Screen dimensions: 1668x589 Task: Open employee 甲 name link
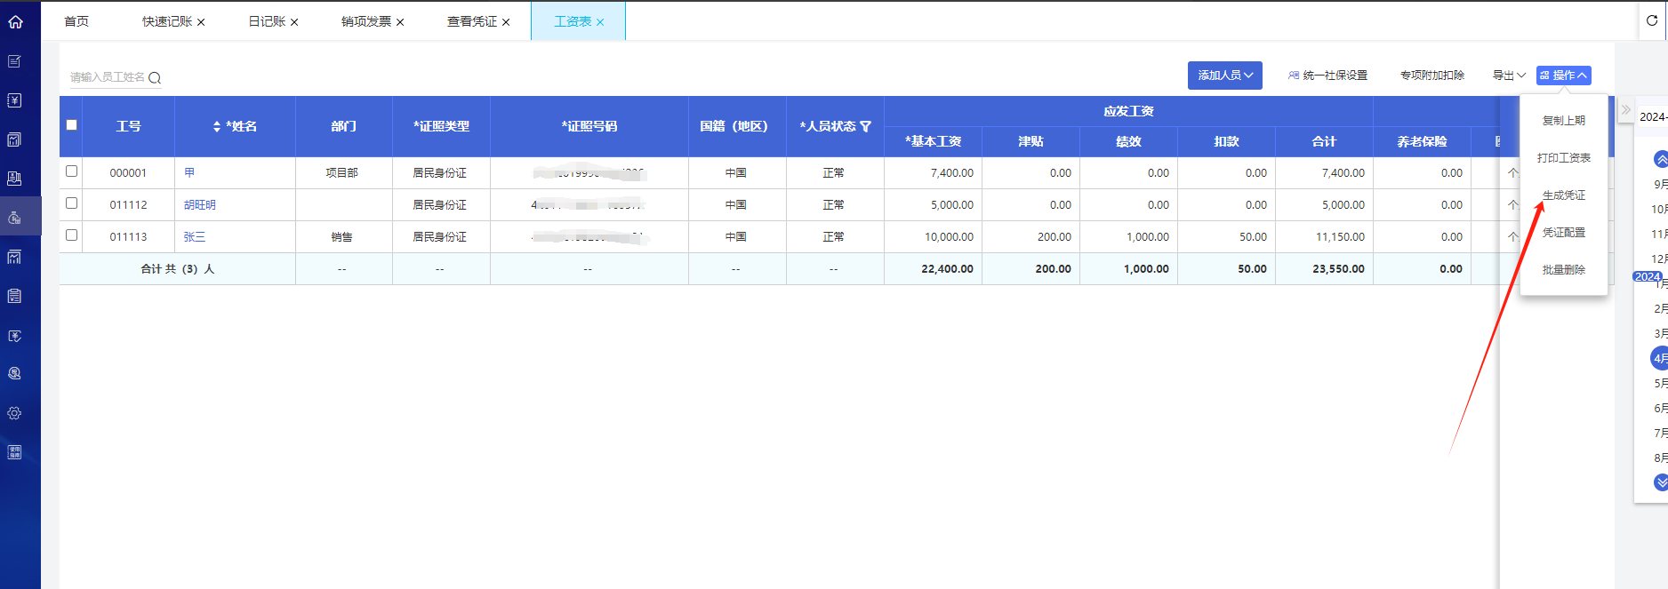189,173
